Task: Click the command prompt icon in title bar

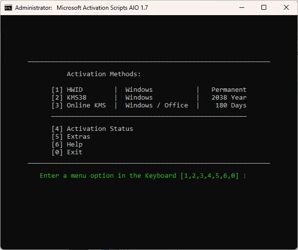Action: pos(8,8)
